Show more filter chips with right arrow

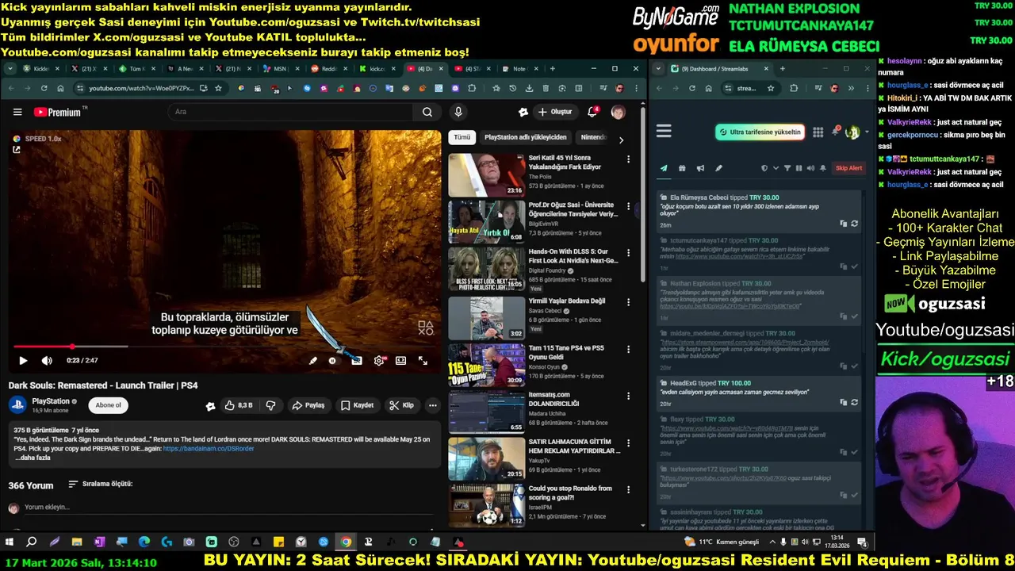click(621, 140)
